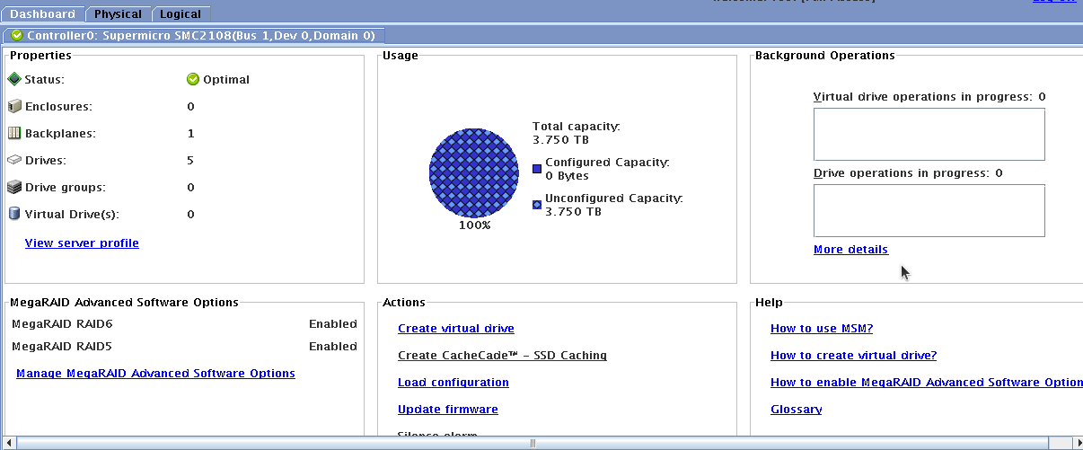Open the Glossary help link

tap(796, 409)
